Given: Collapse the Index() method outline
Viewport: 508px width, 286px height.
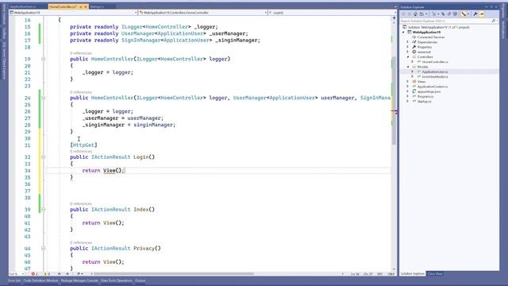Looking at the screenshot, I should click(x=43, y=210).
